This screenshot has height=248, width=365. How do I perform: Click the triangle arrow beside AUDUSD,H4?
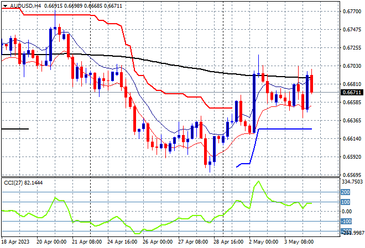6,6
